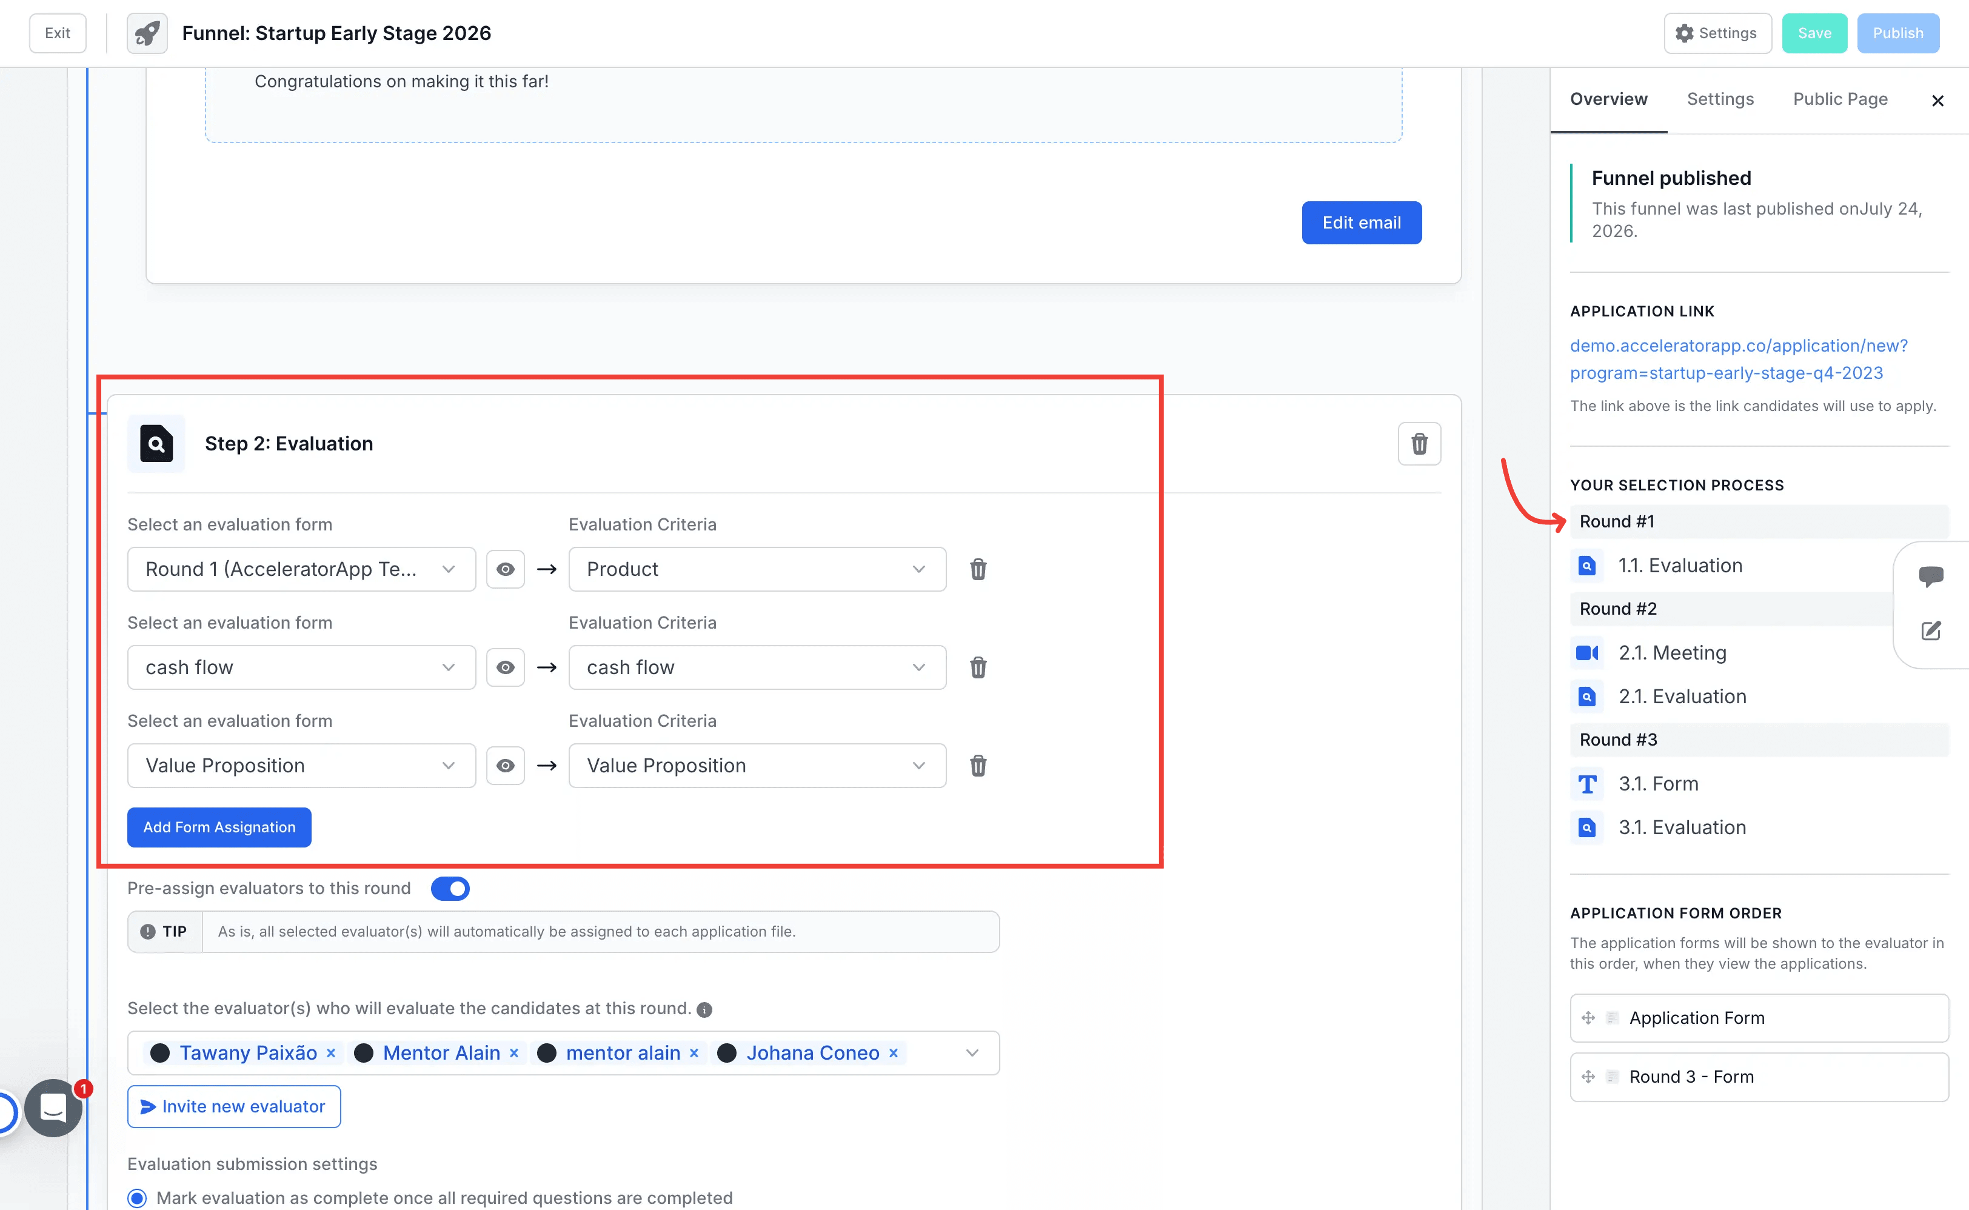The width and height of the screenshot is (1969, 1210).
Task: Open the chat support widget
Action: [53, 1108]
